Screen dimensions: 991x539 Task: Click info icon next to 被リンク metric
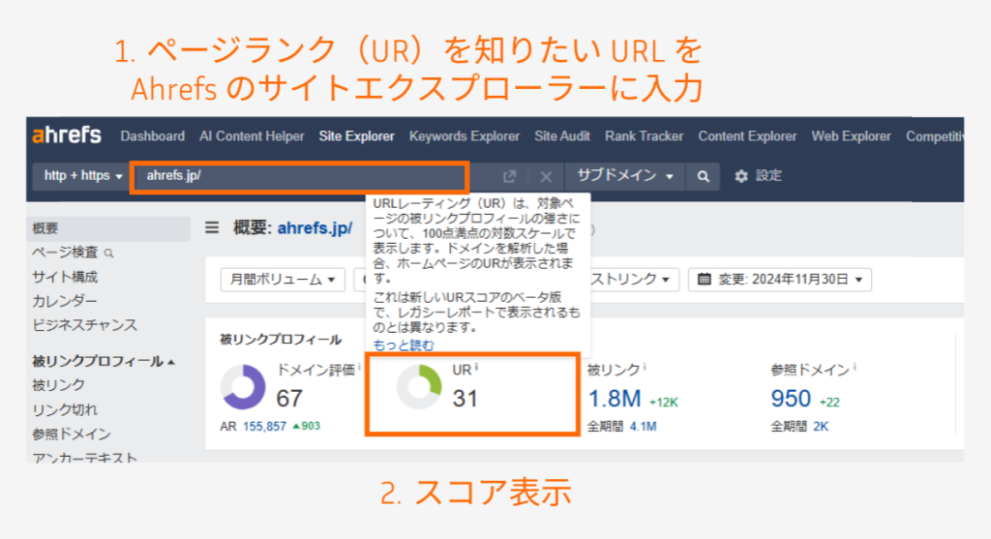(x=644, y=367)
